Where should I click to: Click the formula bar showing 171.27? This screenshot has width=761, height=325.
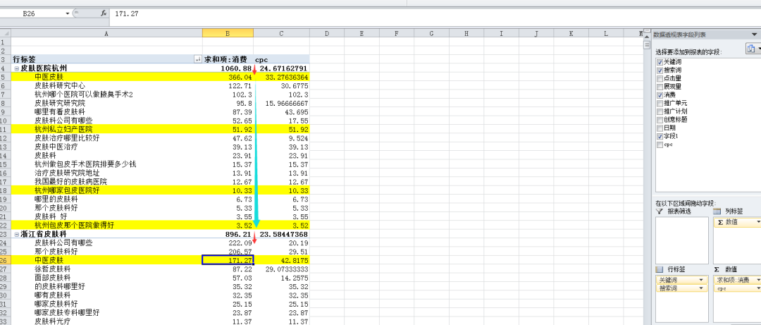point(282,13)
